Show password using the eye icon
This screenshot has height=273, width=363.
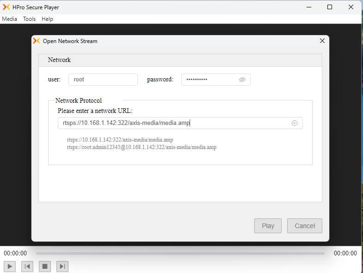[x=242, y=80]
